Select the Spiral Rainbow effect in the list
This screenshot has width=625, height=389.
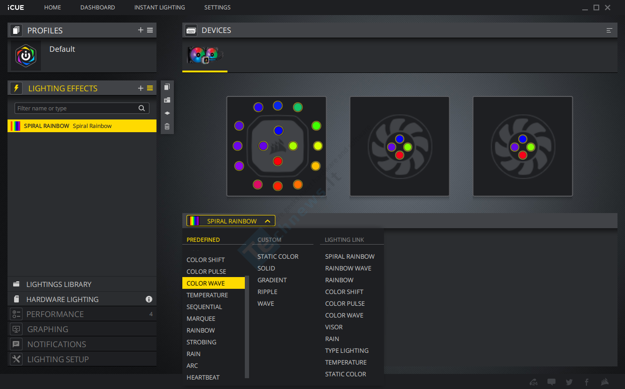coord(82,126)
